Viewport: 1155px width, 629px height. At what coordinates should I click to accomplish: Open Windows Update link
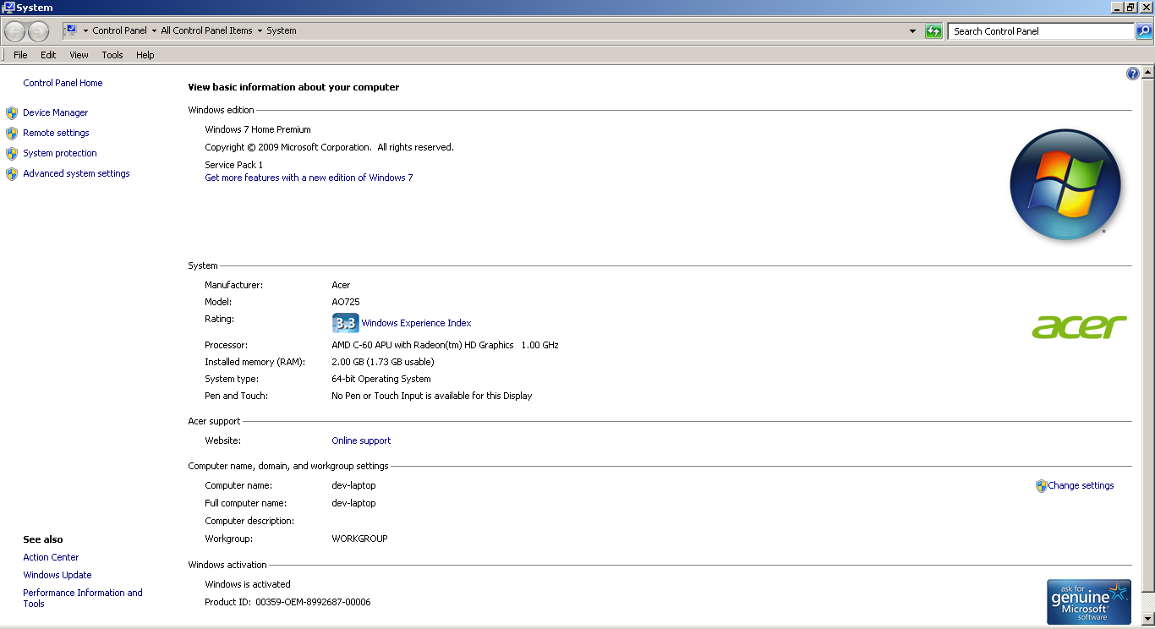[57, 575]
